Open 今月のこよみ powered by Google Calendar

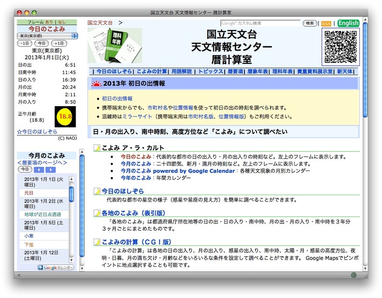tap(178, 171)
